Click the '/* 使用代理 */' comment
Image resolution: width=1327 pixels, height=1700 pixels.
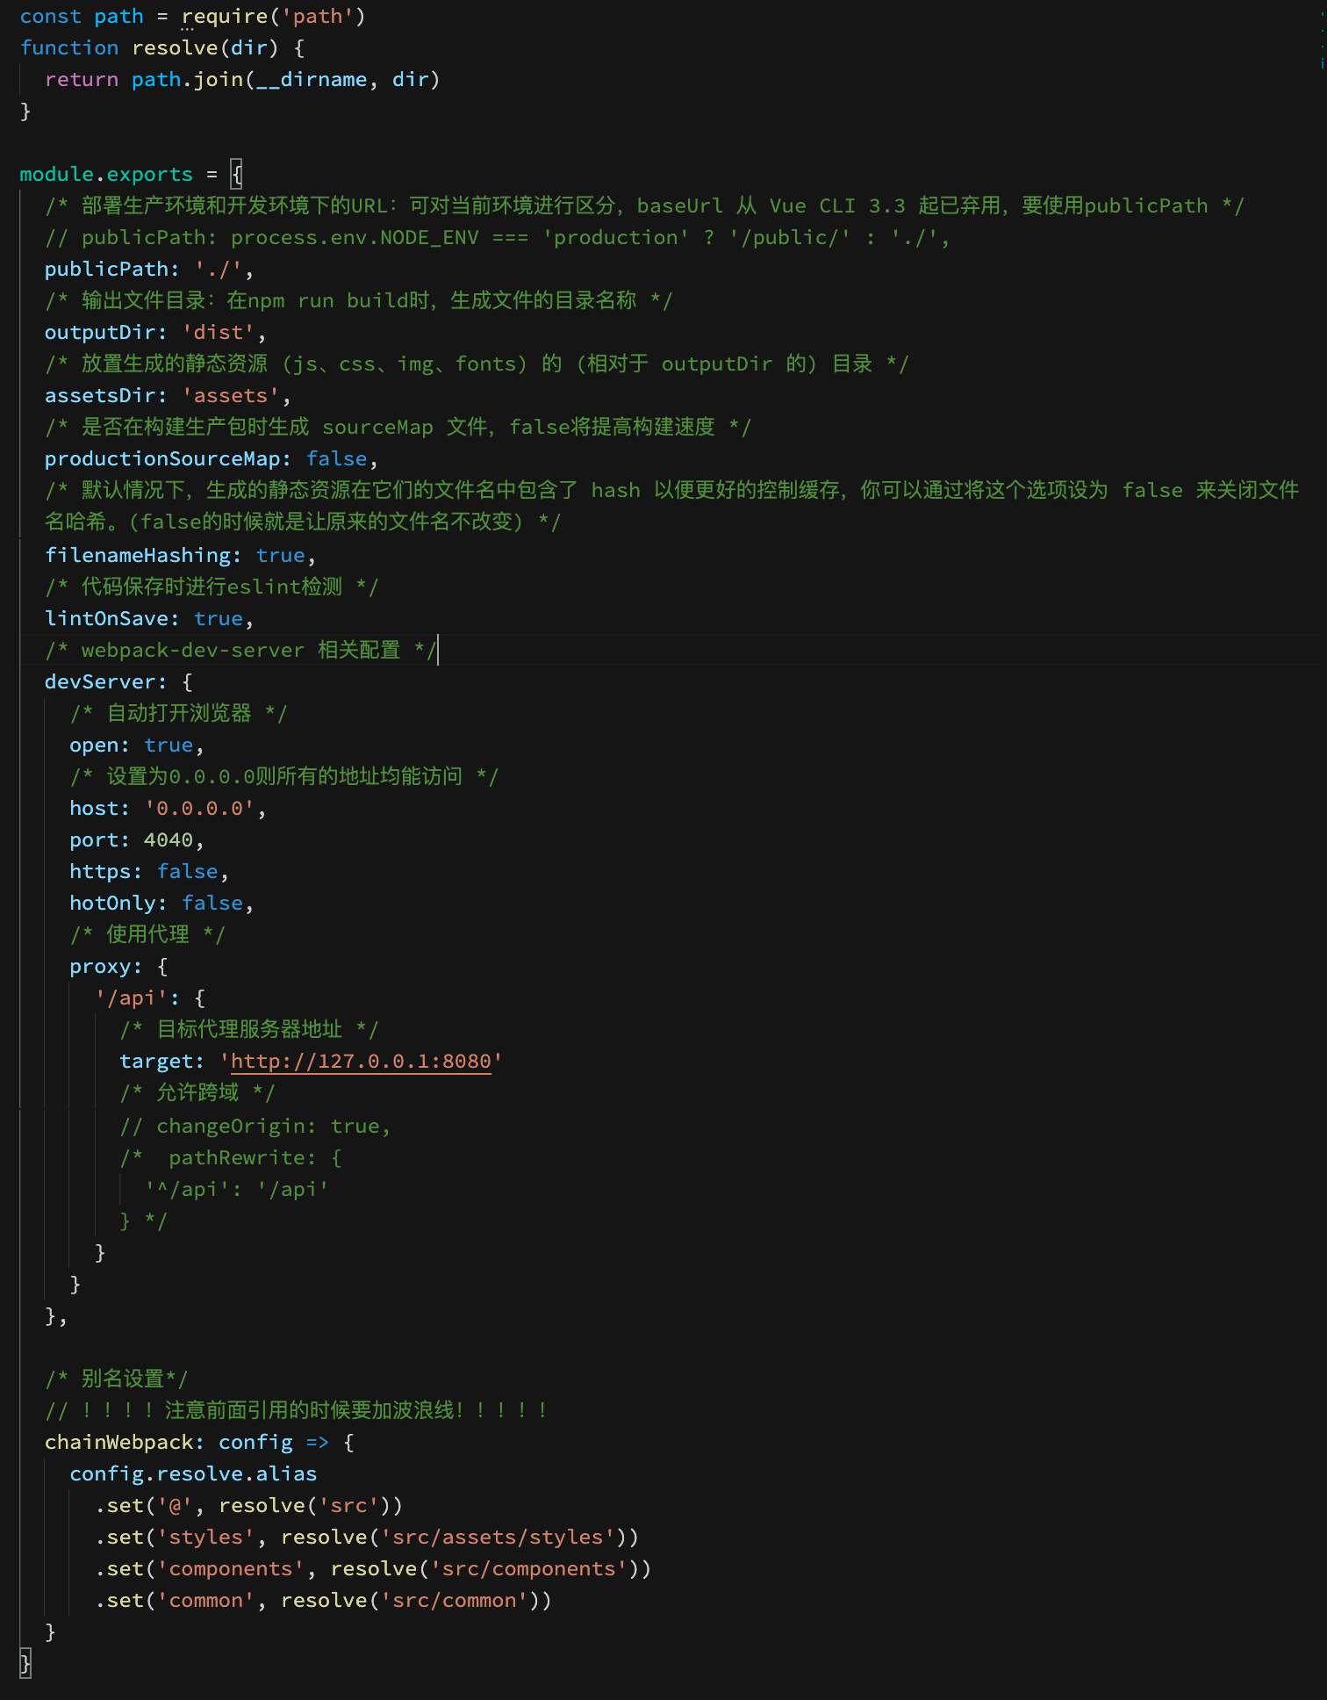tap(147, 934)
